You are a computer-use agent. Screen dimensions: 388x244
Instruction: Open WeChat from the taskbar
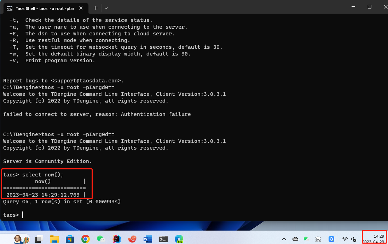point(101,239)
